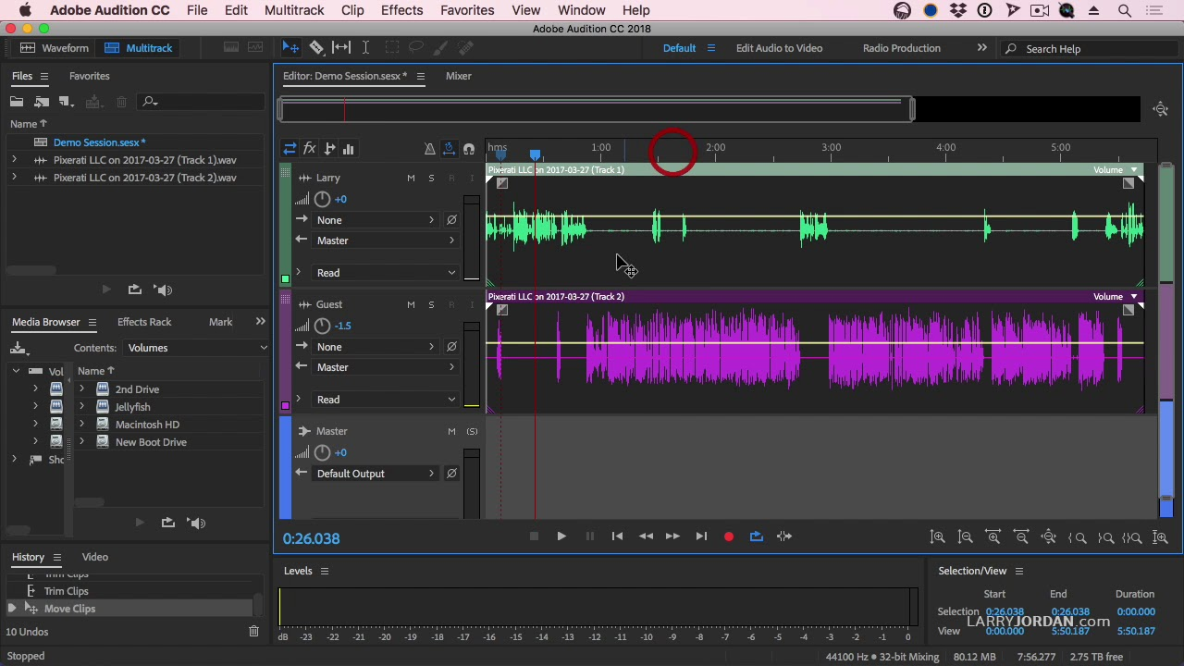Open the Multitrack menu
1184x666 pixels.
pyautogui.click(x=294, y=10)
